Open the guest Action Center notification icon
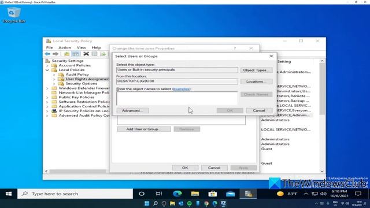This screenshot has height=208, width=370. click(358, 194)
